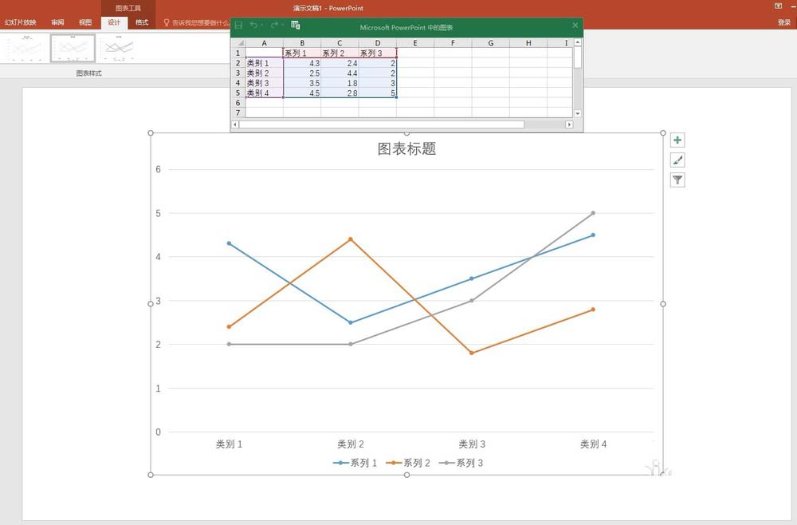The width and height of the screenshot is (797, 525).
Task: Close the chart data spreadsheet window
Action: click(x=575, y=25)
